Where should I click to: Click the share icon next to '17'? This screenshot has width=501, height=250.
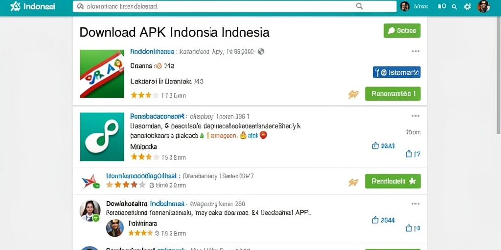click(409, 154)
